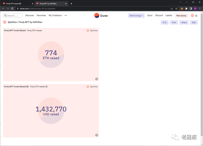Image resolution: width=203 pixels, height=146 pixels.
Task: Open the Discord link
Action: point(159,16)
